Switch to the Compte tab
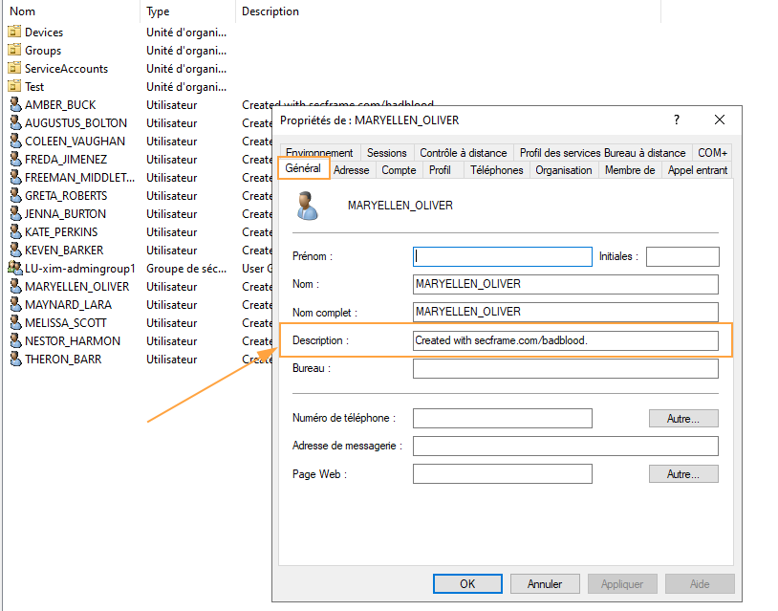This screenshot has height=611, width=778. pos(399,169)
